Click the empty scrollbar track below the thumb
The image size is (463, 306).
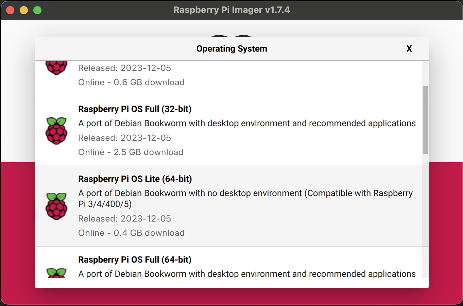pos(425,217)
